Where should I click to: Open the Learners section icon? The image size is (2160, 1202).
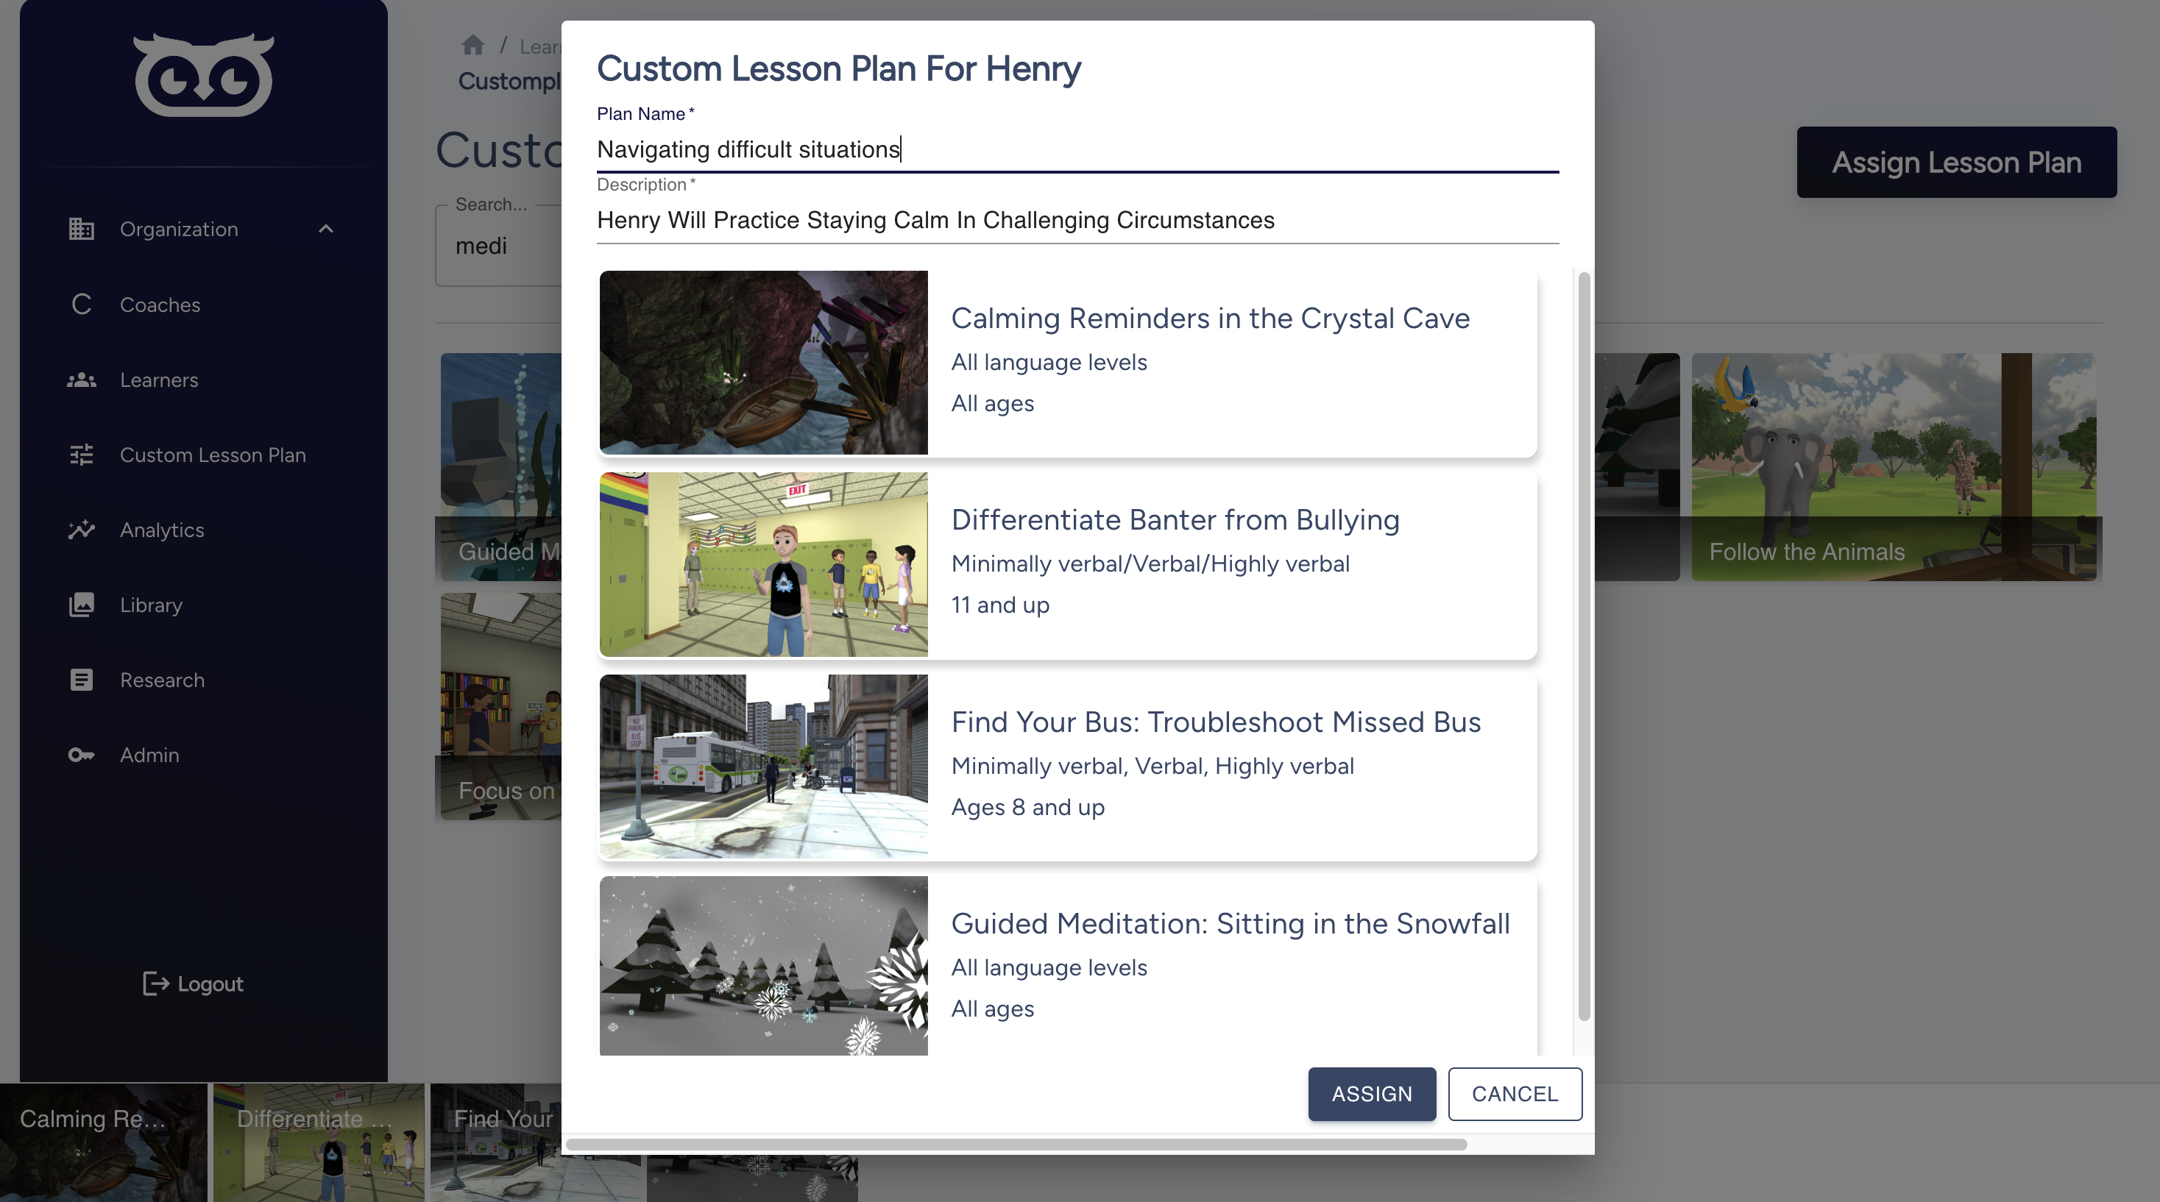pyautogui.click(x=82, y=379)
